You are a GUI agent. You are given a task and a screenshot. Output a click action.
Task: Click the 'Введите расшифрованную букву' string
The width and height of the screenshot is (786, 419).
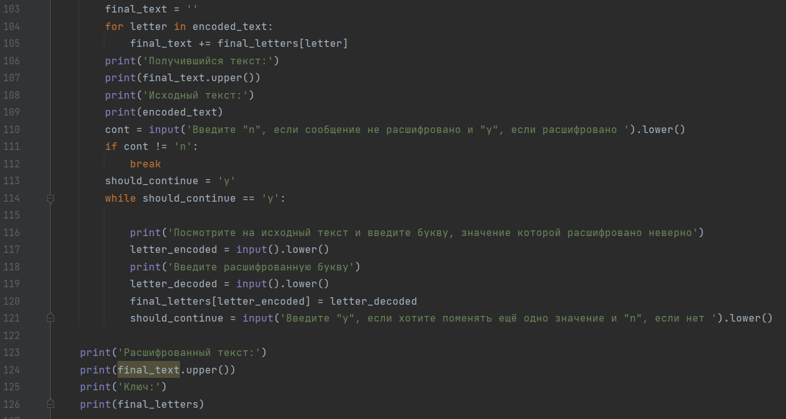coord(261,267)
